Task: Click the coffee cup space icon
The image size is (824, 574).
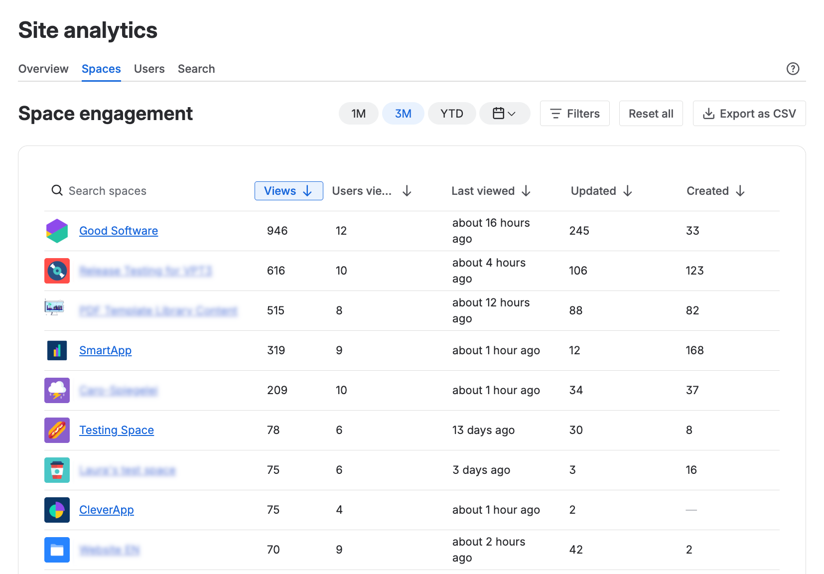Action: 57,470
